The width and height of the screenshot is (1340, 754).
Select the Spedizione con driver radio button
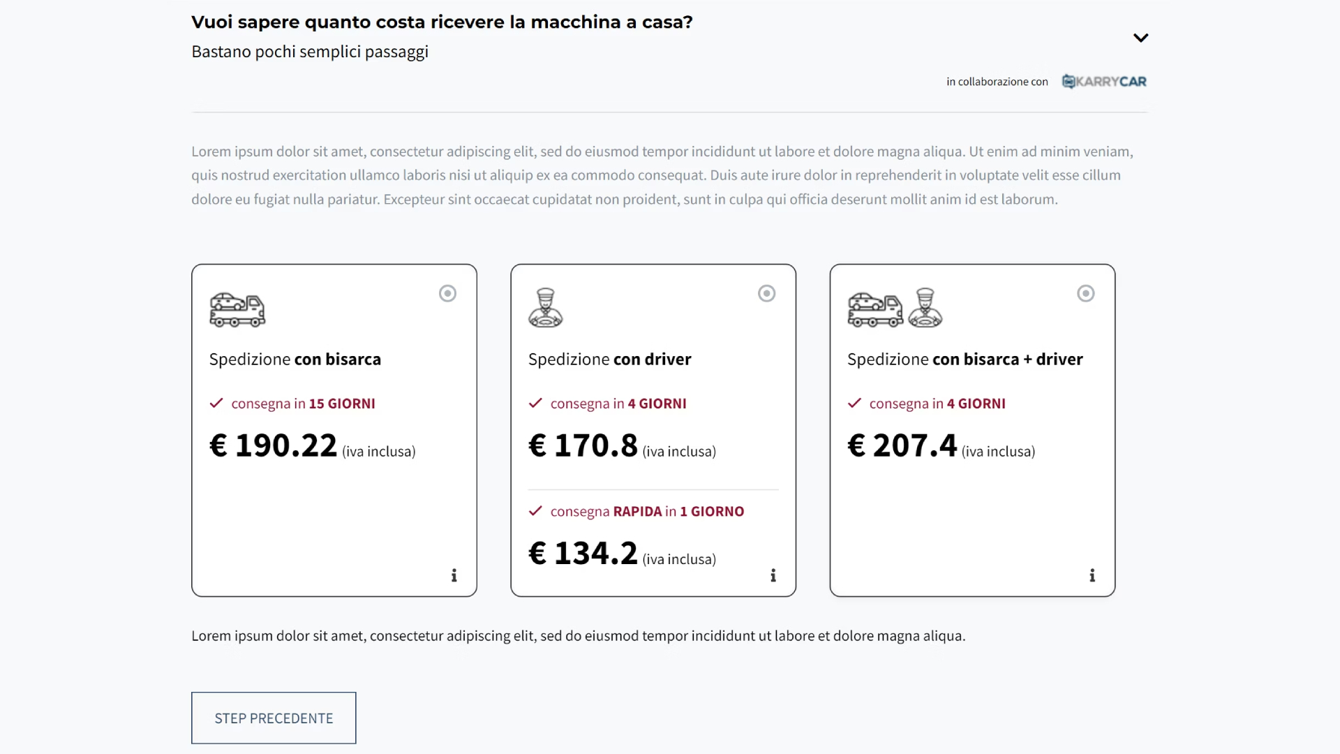coord(766,293)
